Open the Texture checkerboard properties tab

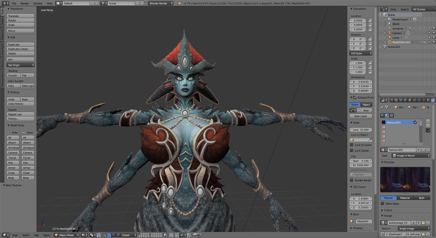click(433, 100)
